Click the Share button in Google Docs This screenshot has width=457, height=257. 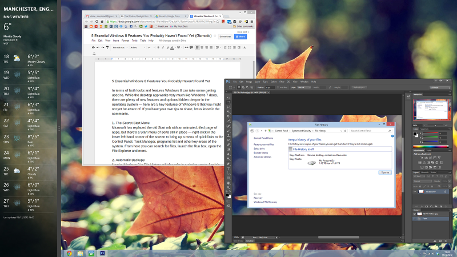pos(240,37)
